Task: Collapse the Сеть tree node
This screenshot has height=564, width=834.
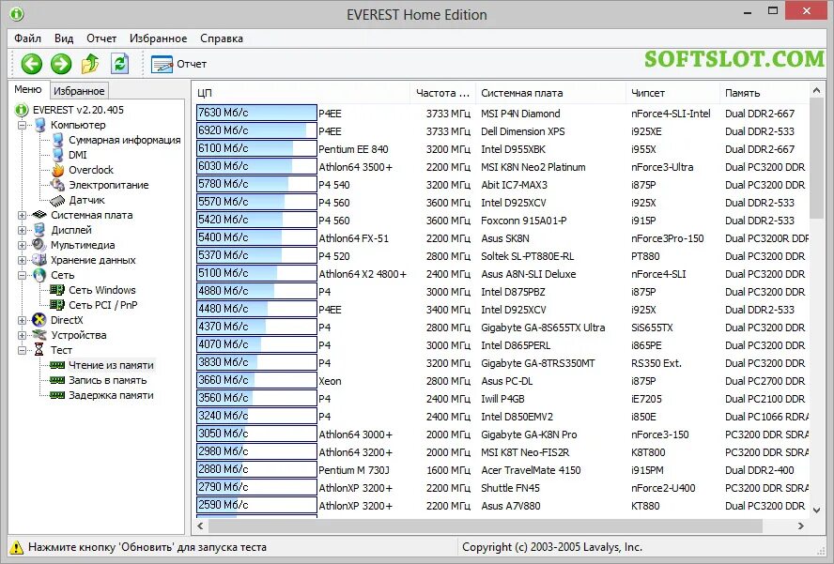Action: click(22, 275)
